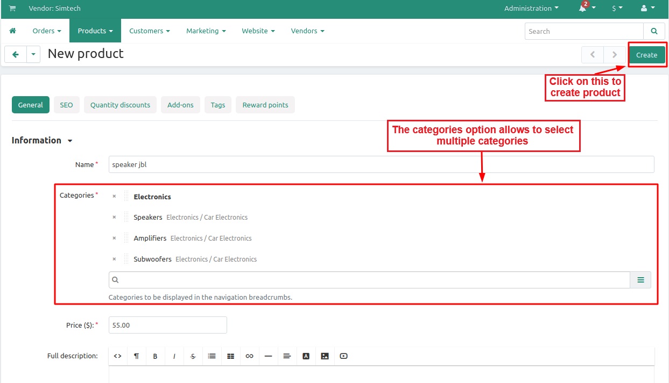Click the home icon in navigation bar
The width and height of the screenshot is (669, 383).
pyautogui.click(x=13, y=31)
